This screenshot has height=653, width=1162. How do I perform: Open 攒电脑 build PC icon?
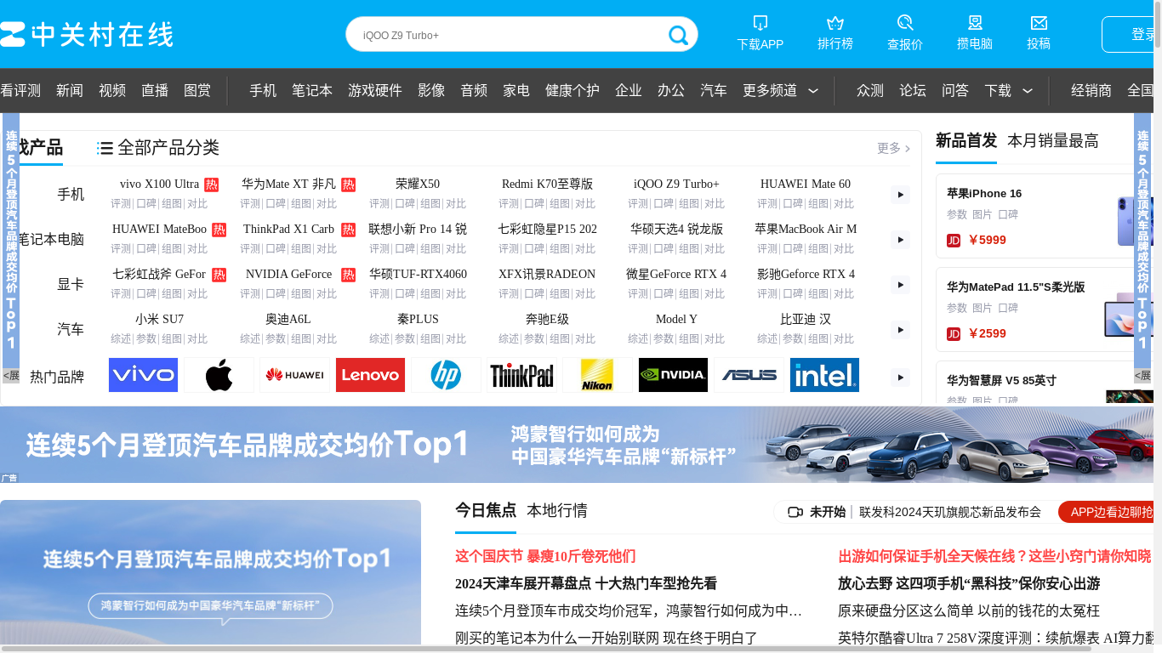tap(975, 23)
